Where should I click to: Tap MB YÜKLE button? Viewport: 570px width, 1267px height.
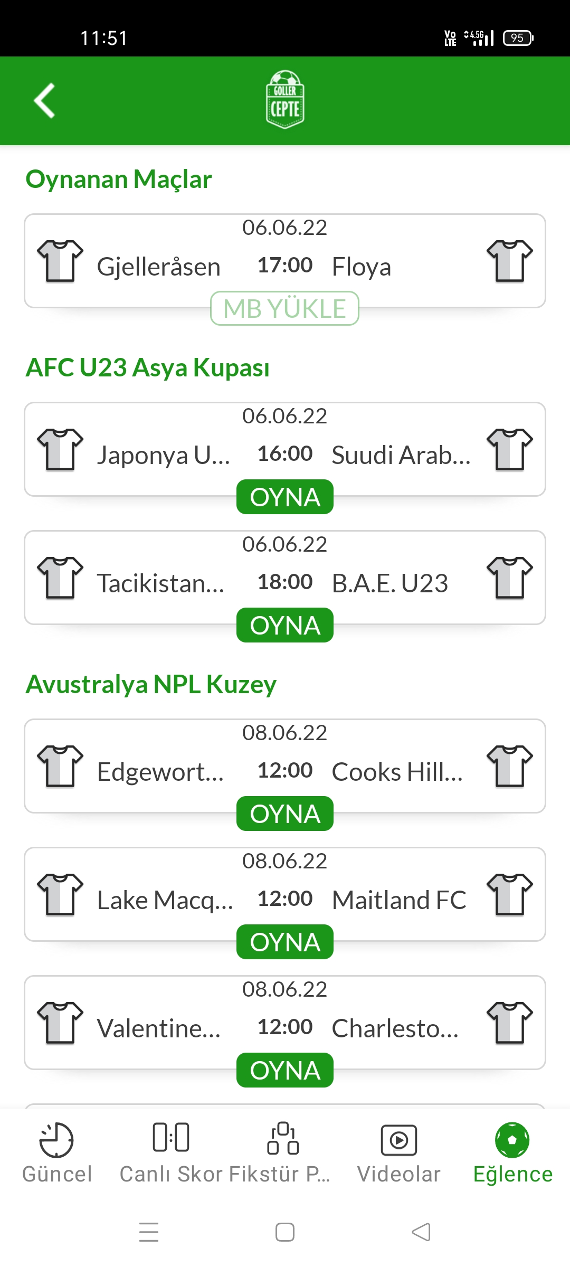click(x=285, y=308)
